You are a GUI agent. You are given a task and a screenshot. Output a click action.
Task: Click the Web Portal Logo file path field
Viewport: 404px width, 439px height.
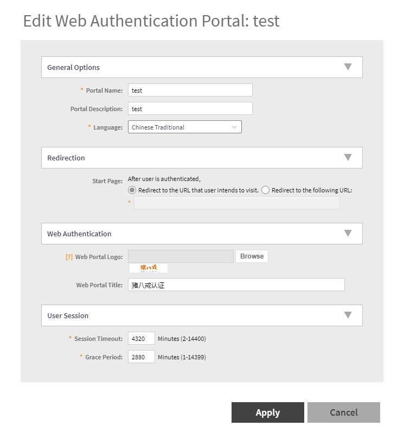click(181, 256)
